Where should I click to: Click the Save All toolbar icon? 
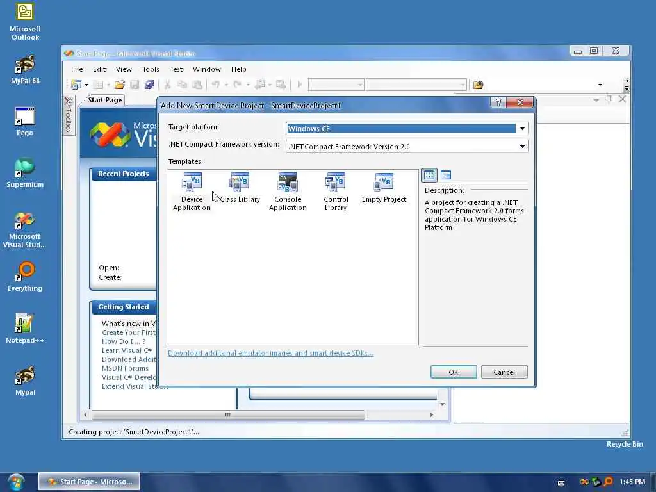click(x=149, y=85)
